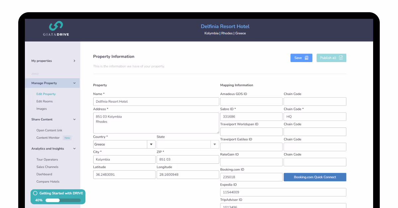Click the property Name input field

click(156, 101)
